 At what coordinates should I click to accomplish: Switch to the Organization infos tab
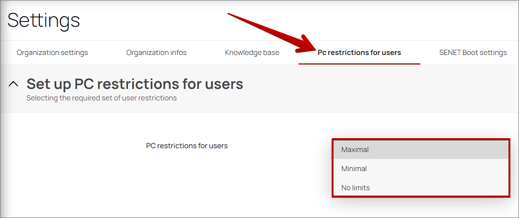coord(156,53)
